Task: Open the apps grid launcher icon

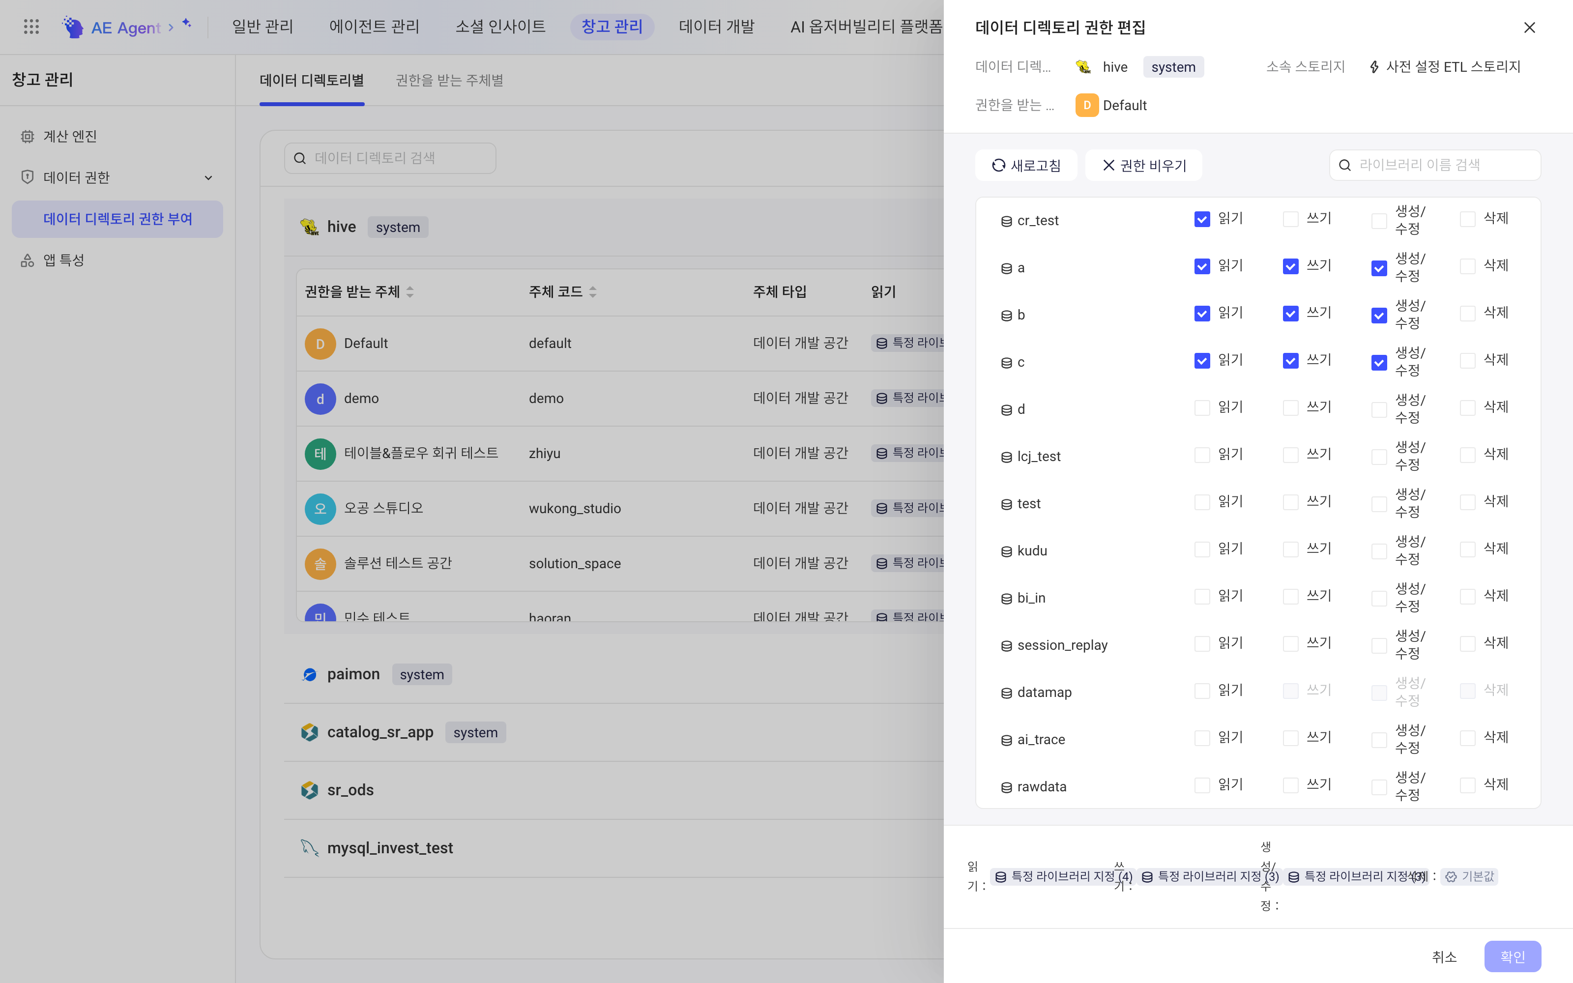Action: click(31, 27)
